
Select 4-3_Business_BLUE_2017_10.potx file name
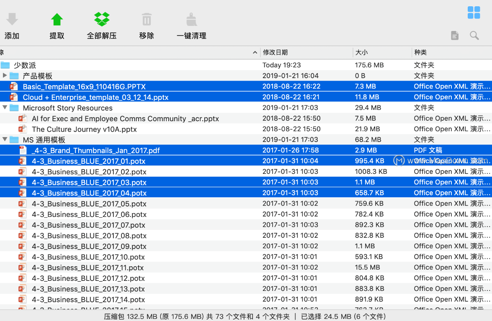pyautogui.click(x=88, y=257)
